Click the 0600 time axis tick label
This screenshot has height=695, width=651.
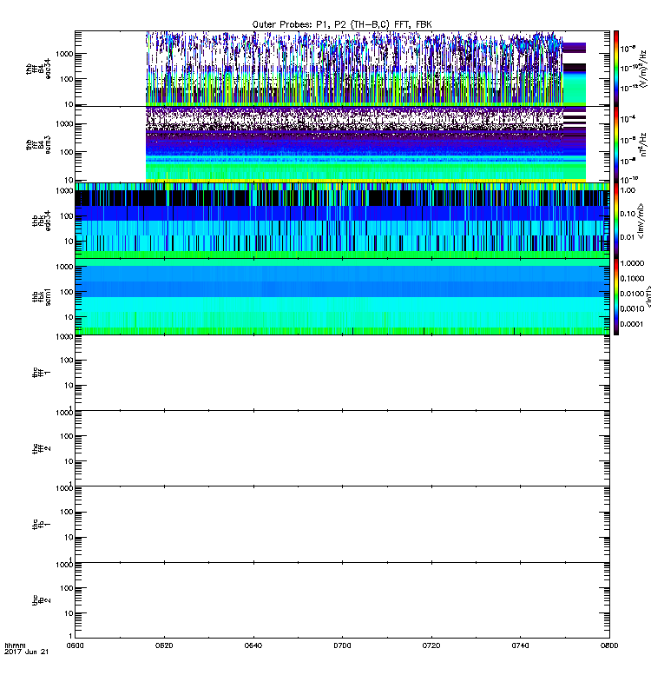76,646
